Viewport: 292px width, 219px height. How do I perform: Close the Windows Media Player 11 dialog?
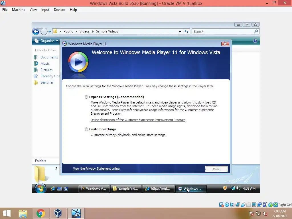click(225, 44)
